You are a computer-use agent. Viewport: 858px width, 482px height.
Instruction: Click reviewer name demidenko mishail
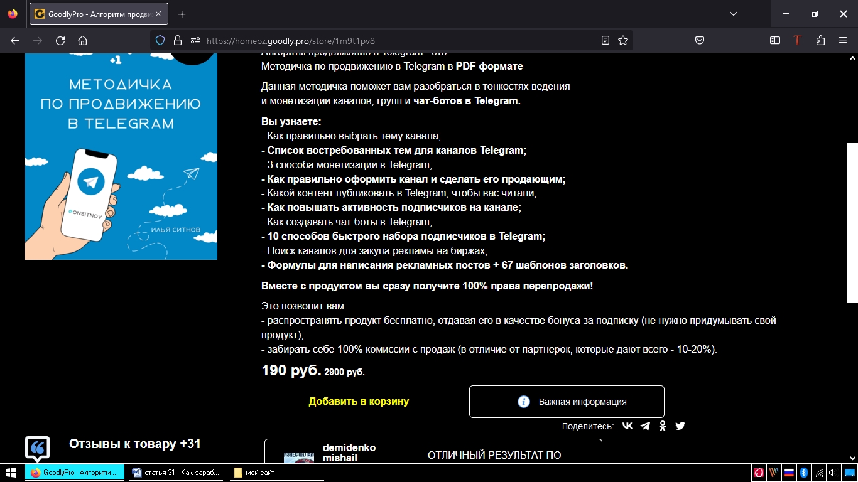click(349, 453)
